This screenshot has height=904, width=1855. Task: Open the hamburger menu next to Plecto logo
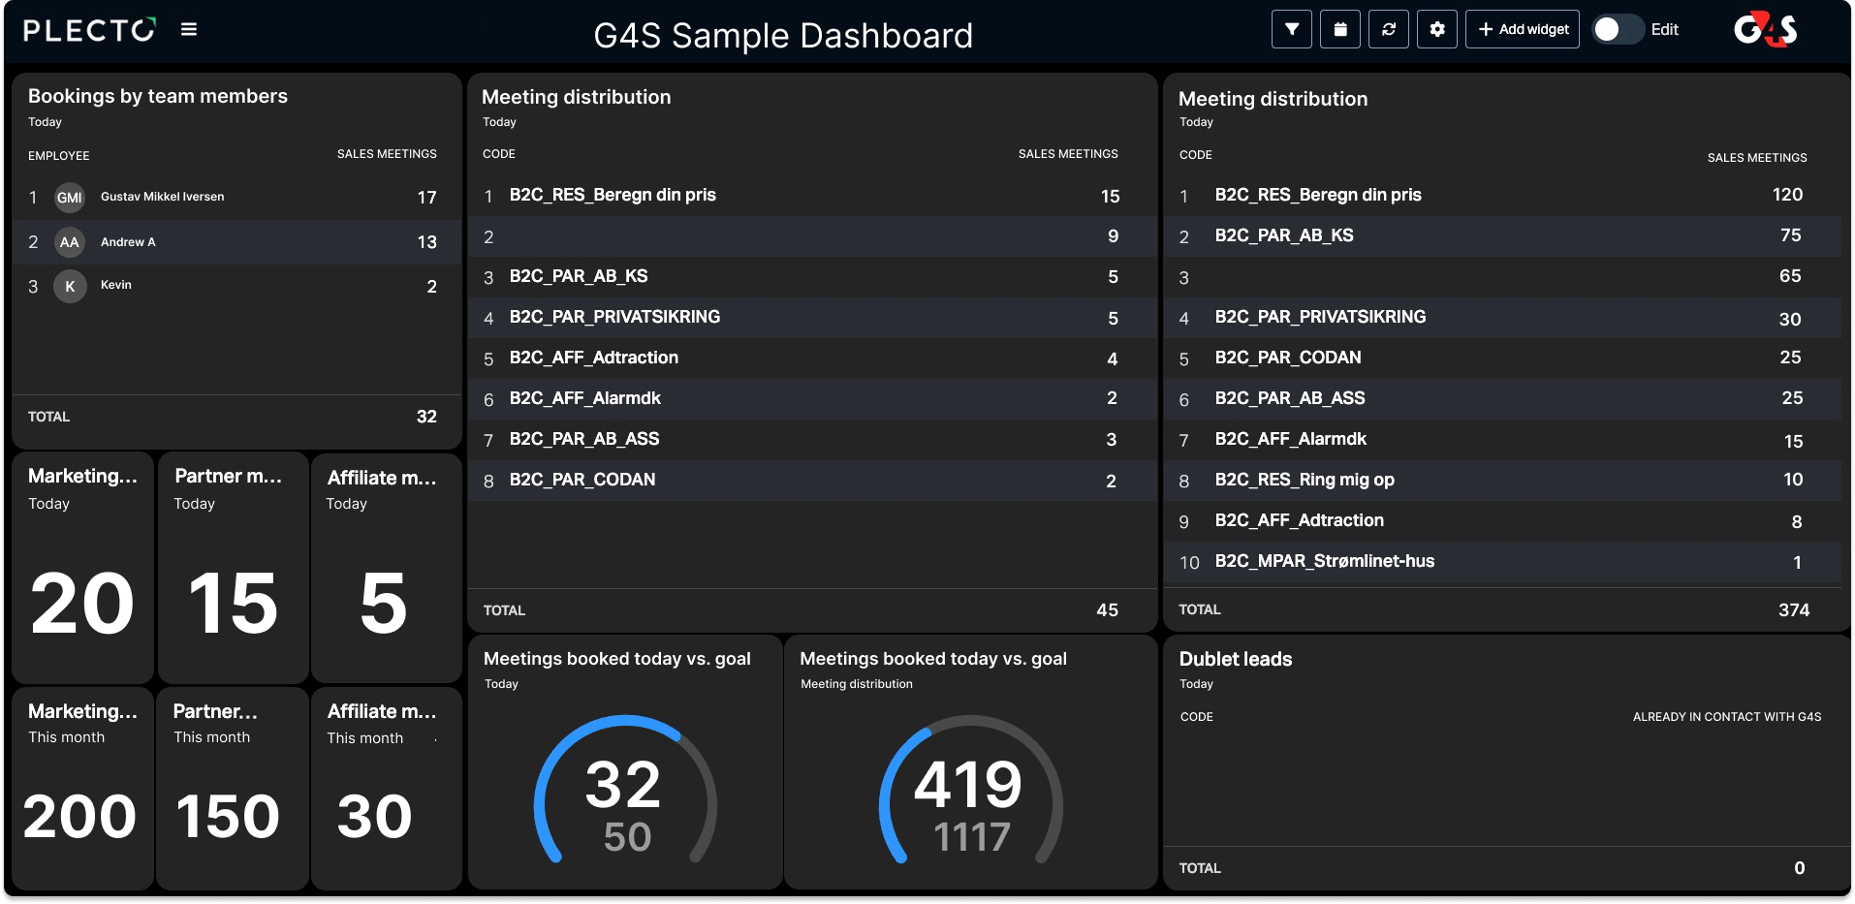click(x=189, y=30)
